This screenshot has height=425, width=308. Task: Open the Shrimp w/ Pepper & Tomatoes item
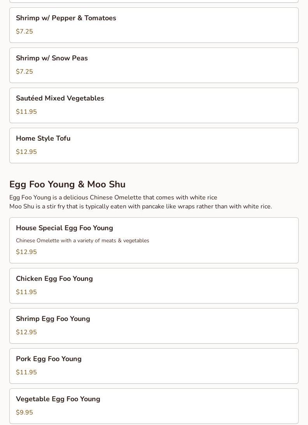tap(66, 18)
